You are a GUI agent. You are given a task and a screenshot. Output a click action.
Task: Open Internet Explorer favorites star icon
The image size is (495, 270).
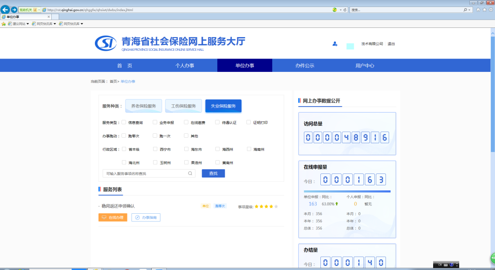pyautogui.click(x=485, y=10)
